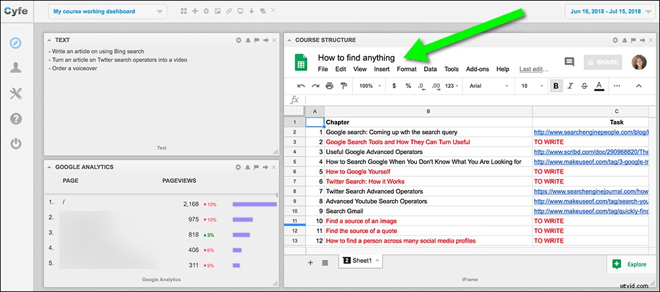This screenshot has height=292, width=660.
Task: Select the Paint format roller tool
Action: 343,85
